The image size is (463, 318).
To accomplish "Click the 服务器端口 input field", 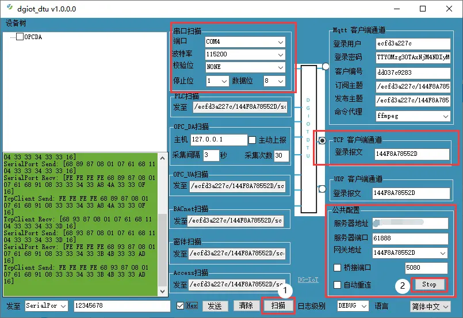I will tap(410, 239).
